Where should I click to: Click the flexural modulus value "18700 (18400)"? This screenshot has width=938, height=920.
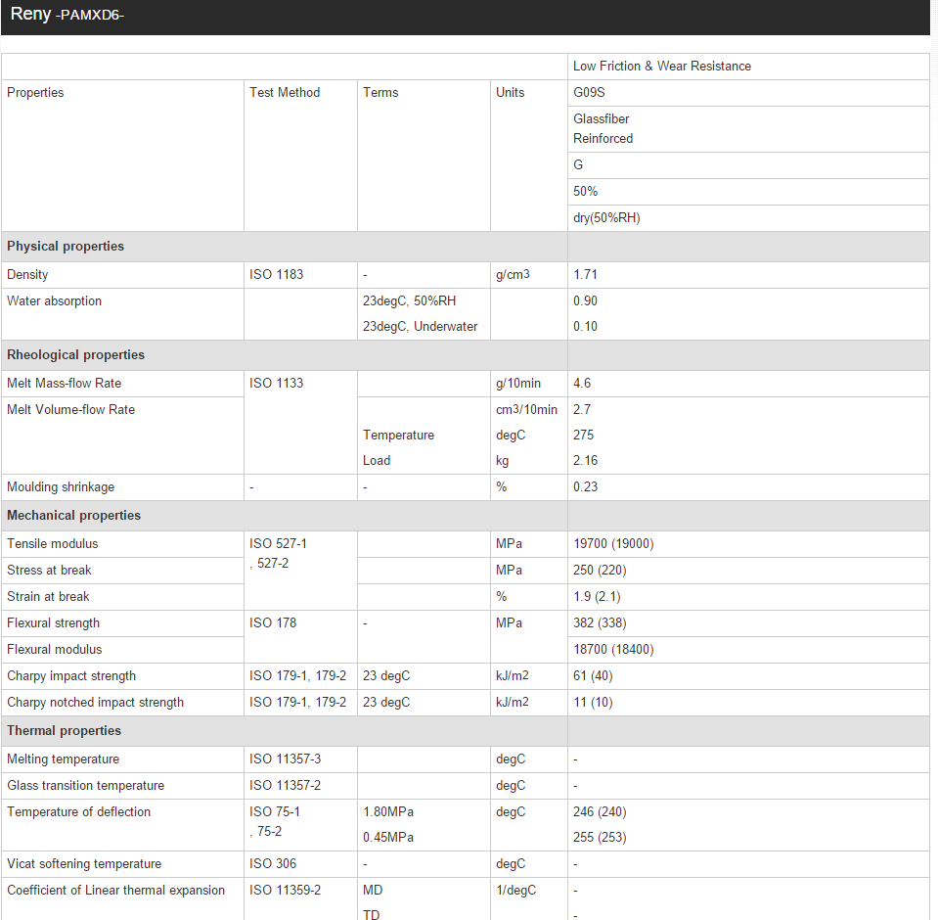pos(614,649)
